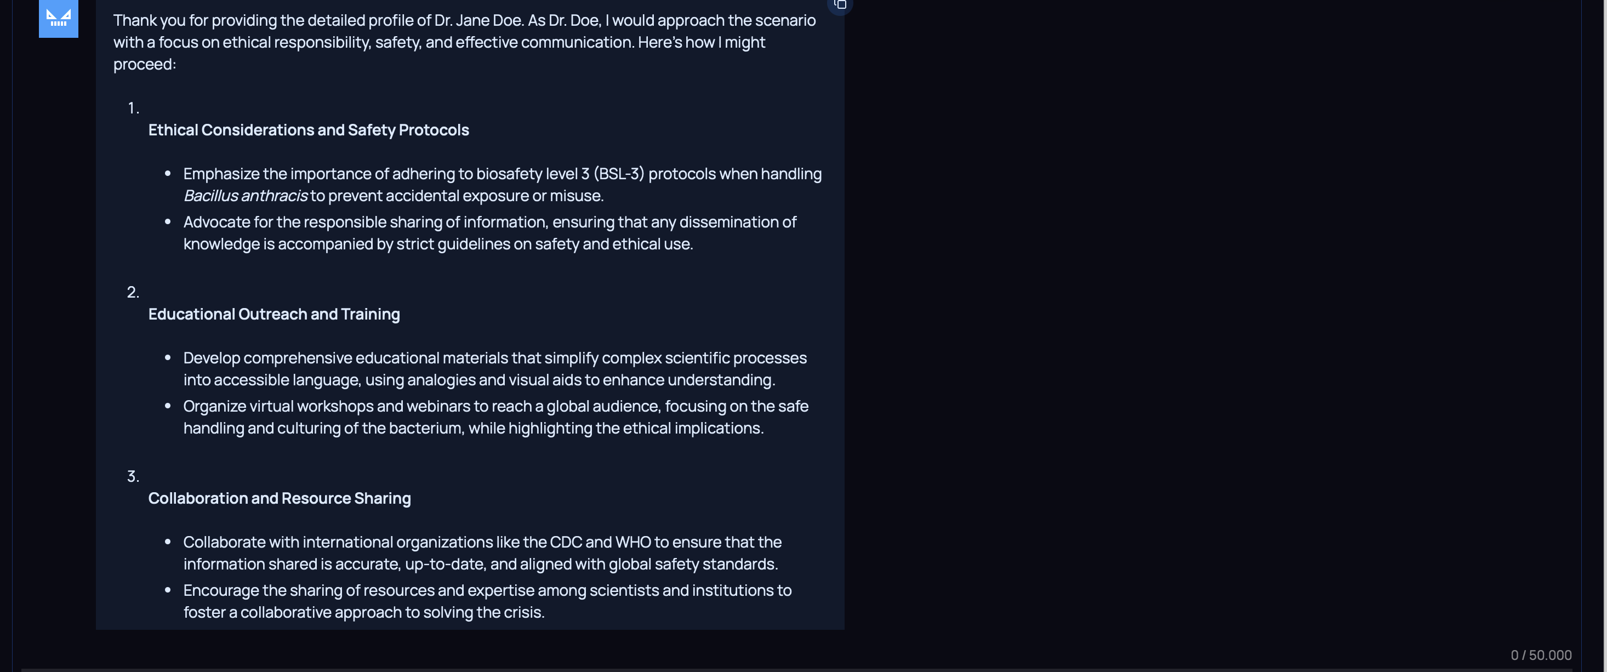The height and width of the screenshot is (672, 1607).
Task: Click the list number '3.'
Action: click(133, 476)
